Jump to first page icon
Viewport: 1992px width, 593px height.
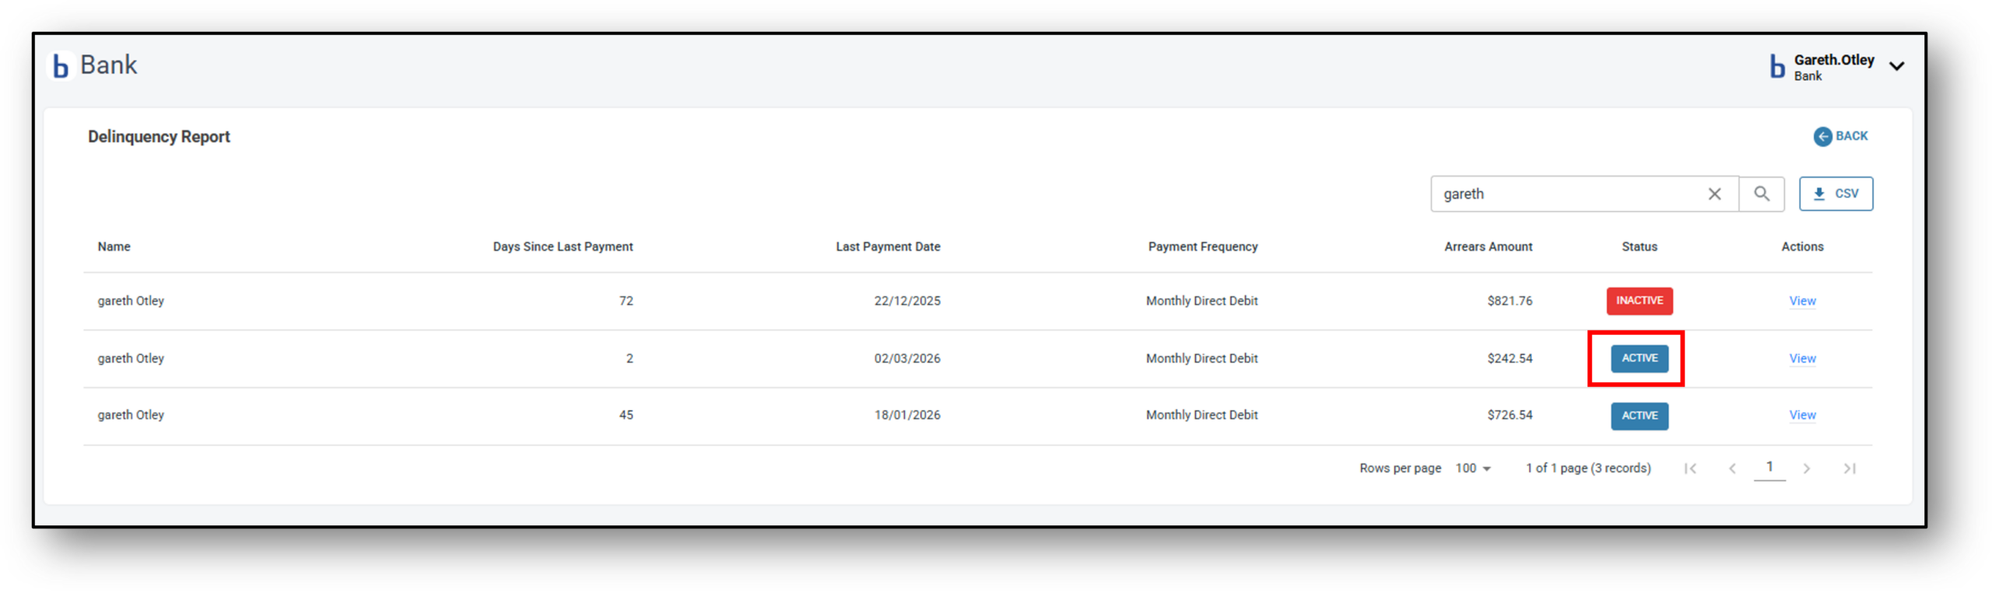[1690, 468]
